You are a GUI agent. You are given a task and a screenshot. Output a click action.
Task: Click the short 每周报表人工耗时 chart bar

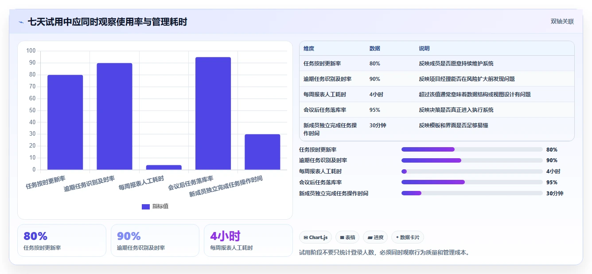[x=164, y=167]
